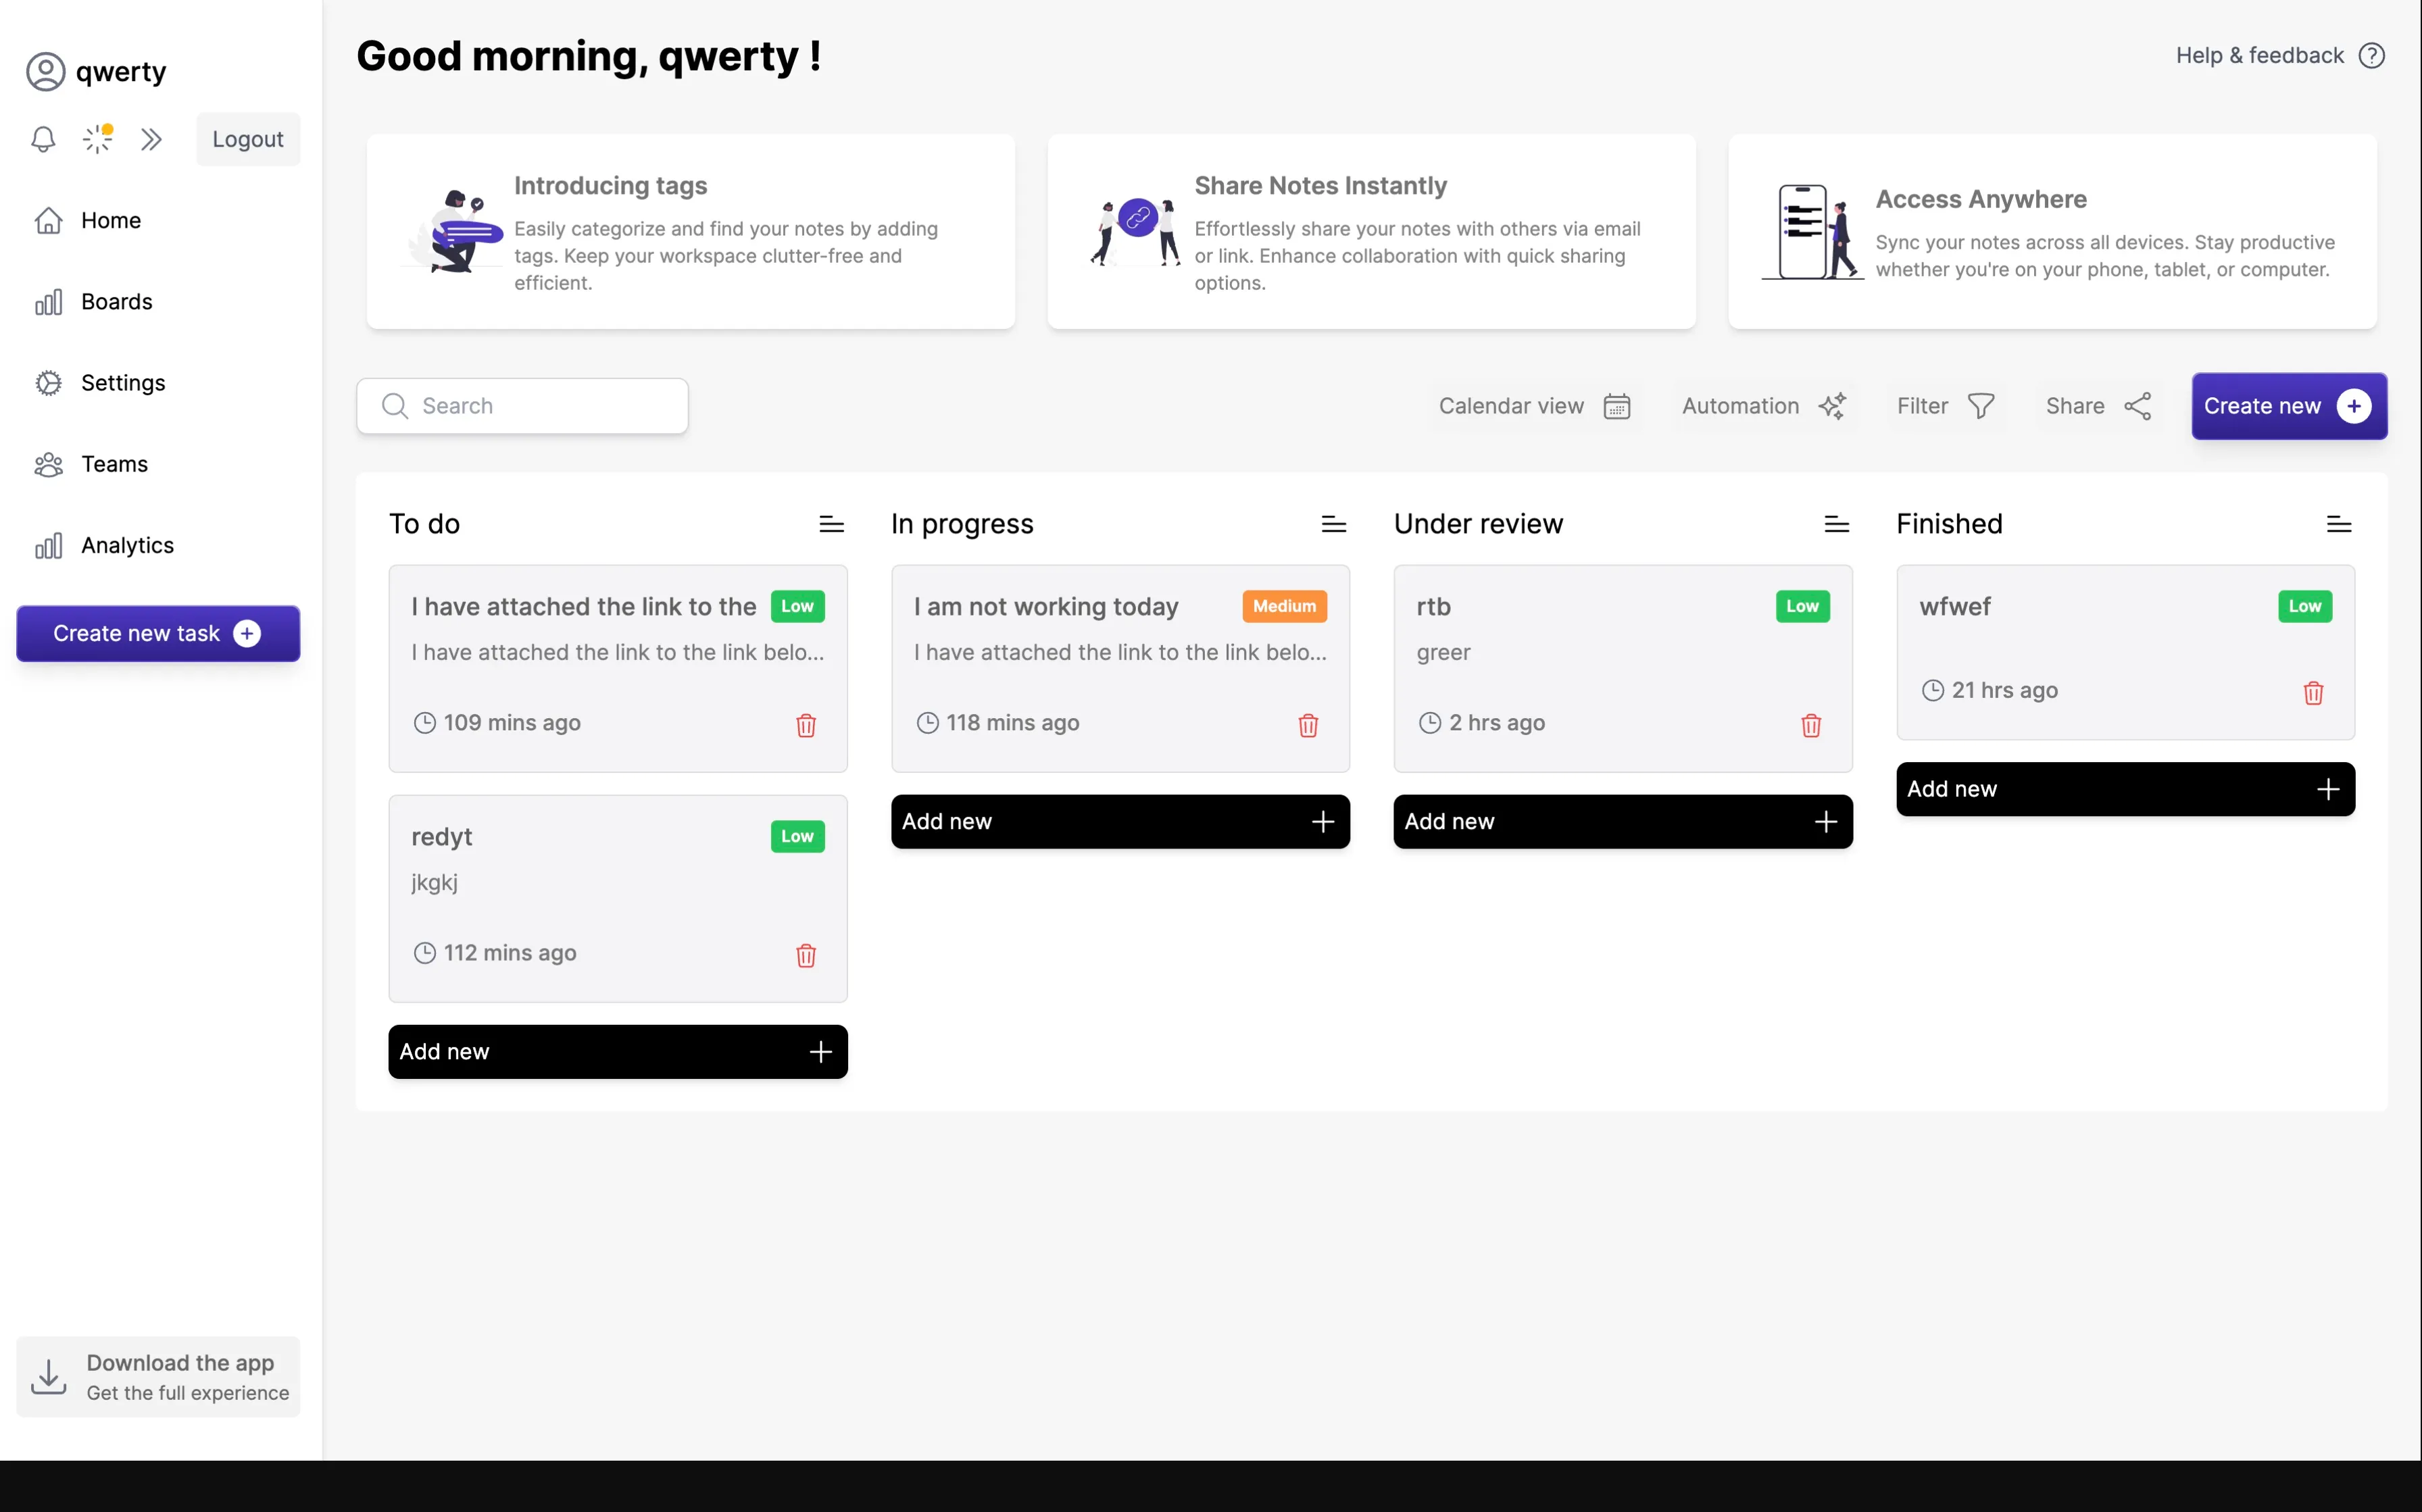
Task: Open Automation options
Action: tap(1764, 406)
